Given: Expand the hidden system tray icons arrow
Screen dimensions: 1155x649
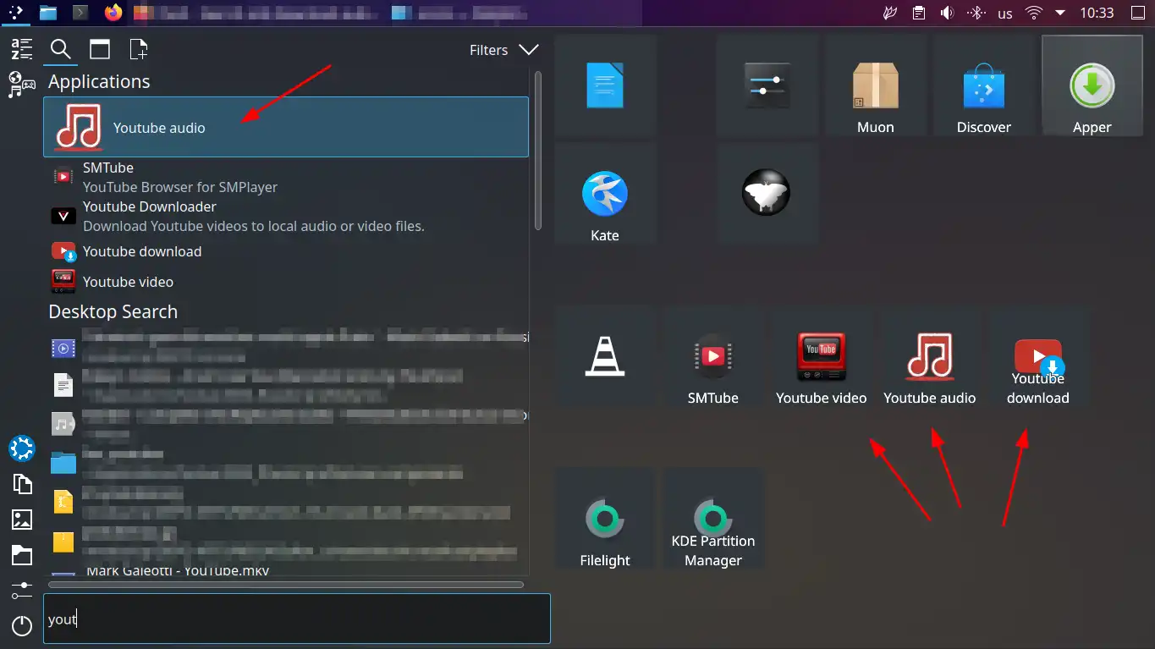Looking at the screenshot, I should pos(1060,13).
